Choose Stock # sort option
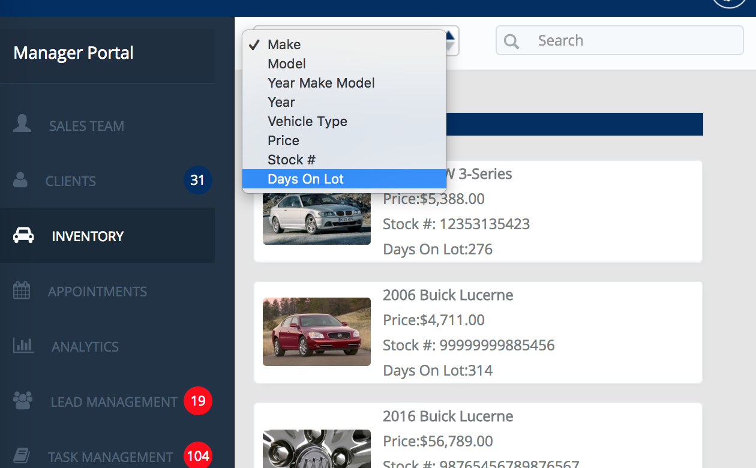This screenshot has height=468, width=756. pyautogui.click(x=344, y=160)
